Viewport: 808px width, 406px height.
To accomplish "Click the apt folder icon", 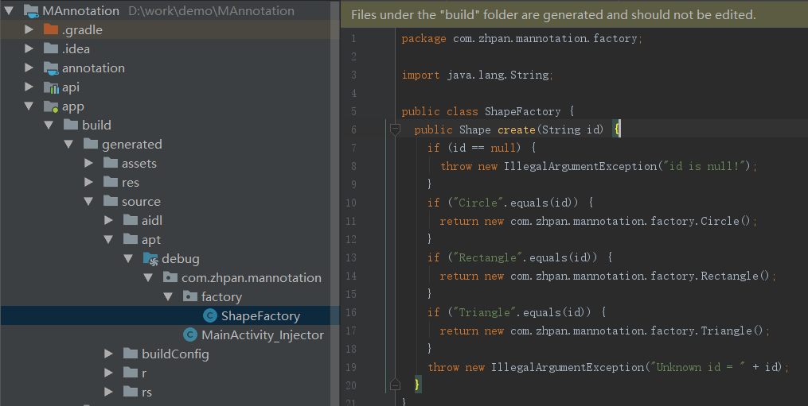I will pyautogui.click(x=131, y=239).
